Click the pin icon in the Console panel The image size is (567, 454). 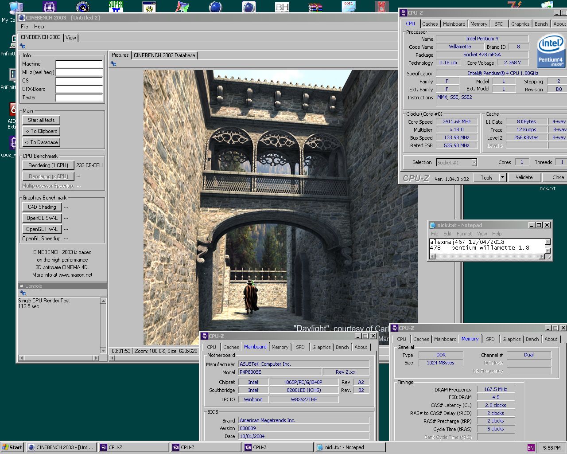click(23, 293)
